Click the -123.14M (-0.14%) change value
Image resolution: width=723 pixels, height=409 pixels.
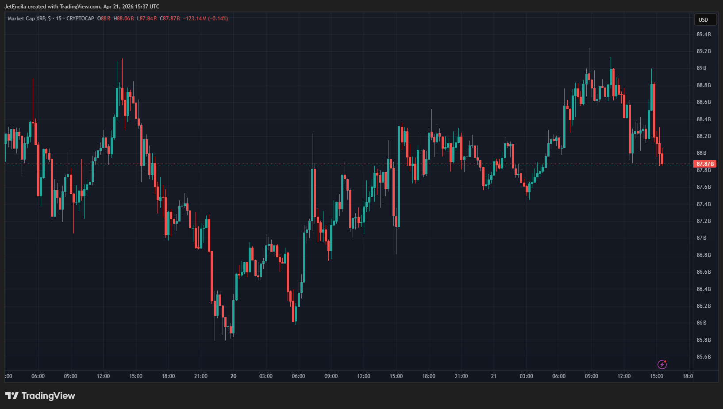(206, 19)
